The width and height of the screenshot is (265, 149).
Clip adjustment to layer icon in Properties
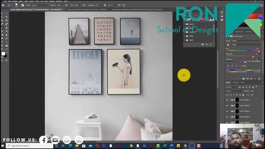point(243,79)
